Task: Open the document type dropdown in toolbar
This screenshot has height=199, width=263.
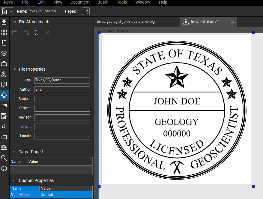Action: (x=7, y=11)
